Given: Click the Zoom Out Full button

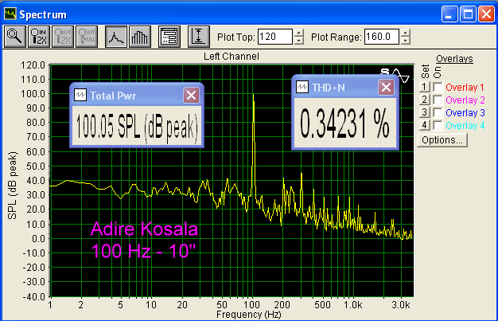Looking at the screenshot, I should click(x=84, y=36).
